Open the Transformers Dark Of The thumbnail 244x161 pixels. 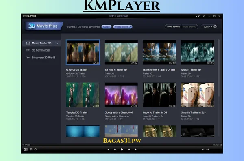[159, 52]
